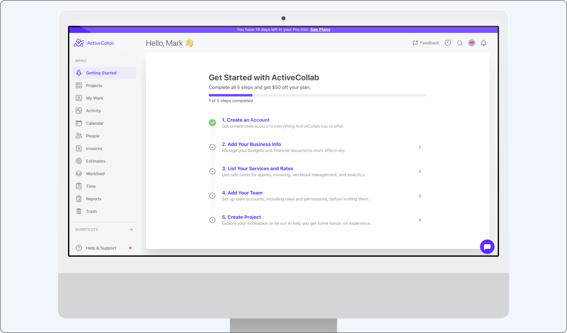Click red notification dot beside Help & Support

[130, 248]
